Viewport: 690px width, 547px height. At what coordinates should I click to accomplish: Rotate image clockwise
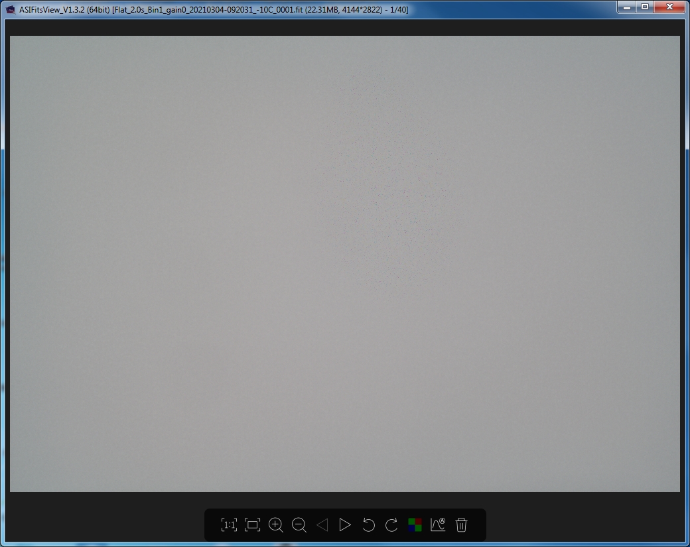pos(391,524)
